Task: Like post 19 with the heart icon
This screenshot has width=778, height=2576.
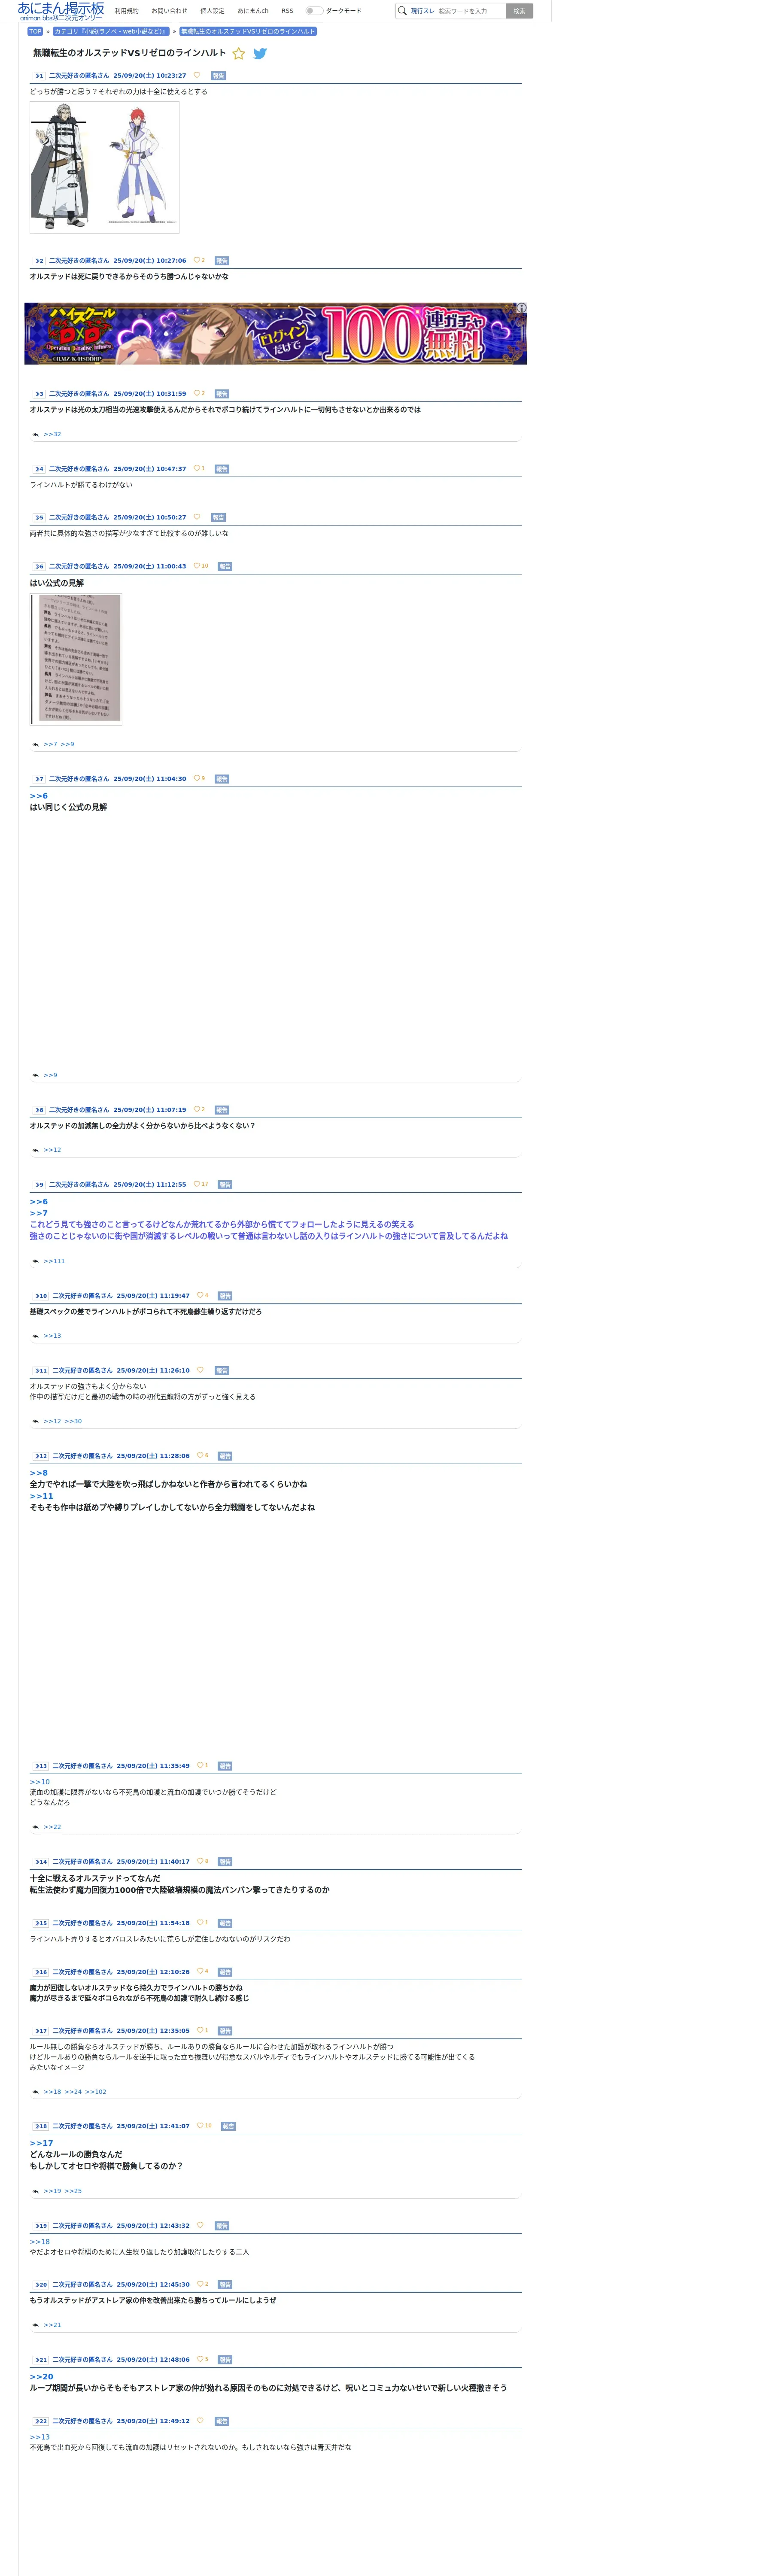Action: pos(200,2225)
